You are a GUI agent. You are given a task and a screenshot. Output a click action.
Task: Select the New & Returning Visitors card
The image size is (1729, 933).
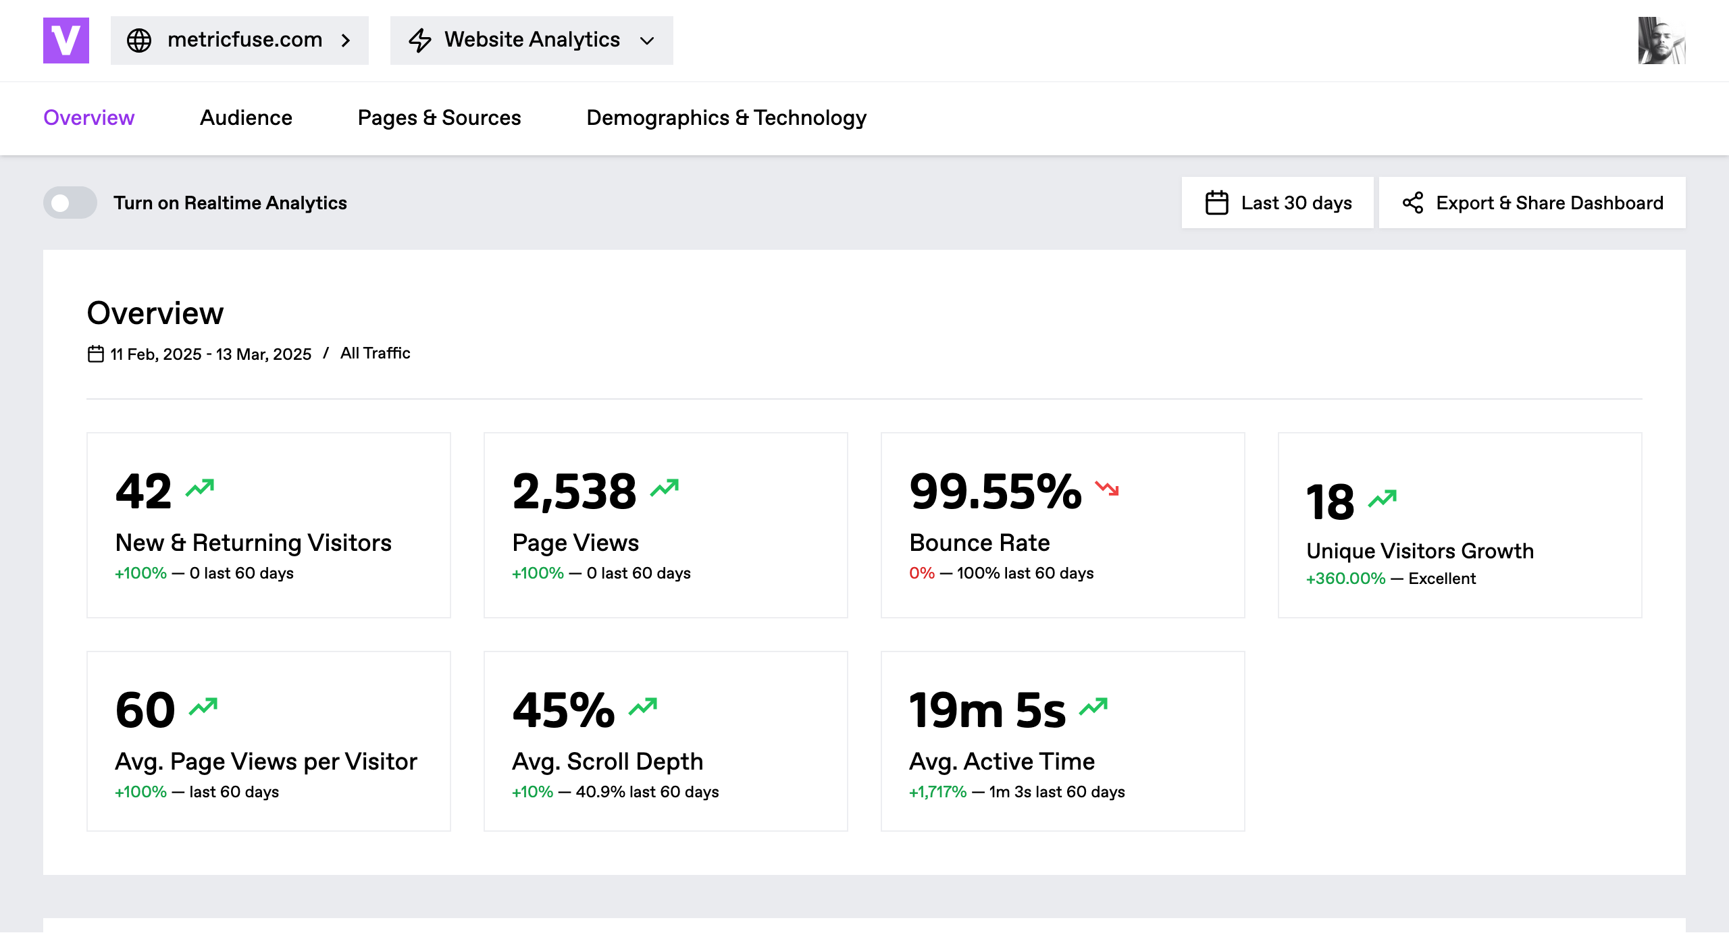[x=268, y=525]
